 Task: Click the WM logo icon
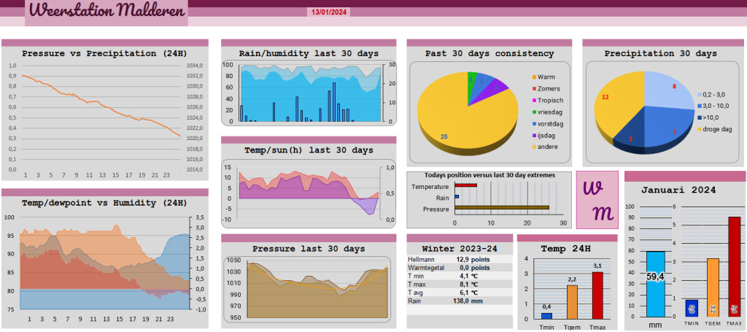click(597, 200)
